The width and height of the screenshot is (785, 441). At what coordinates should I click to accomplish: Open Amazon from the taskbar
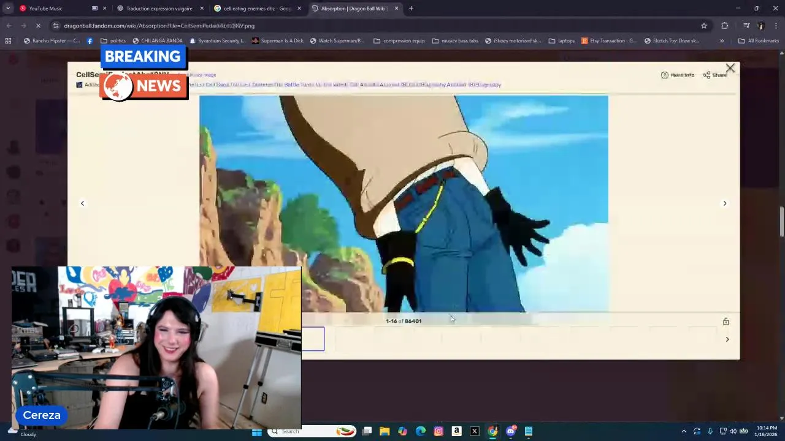click(456, 432)
